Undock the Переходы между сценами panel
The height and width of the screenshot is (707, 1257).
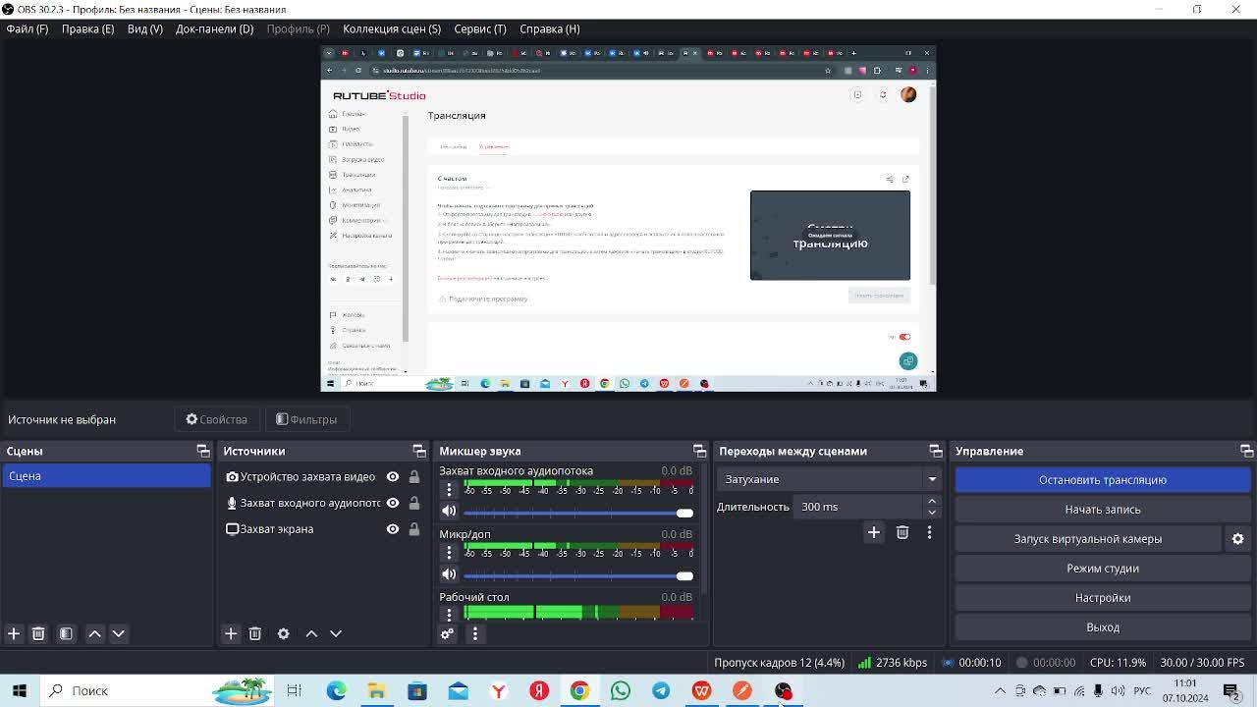pos(935,451)
